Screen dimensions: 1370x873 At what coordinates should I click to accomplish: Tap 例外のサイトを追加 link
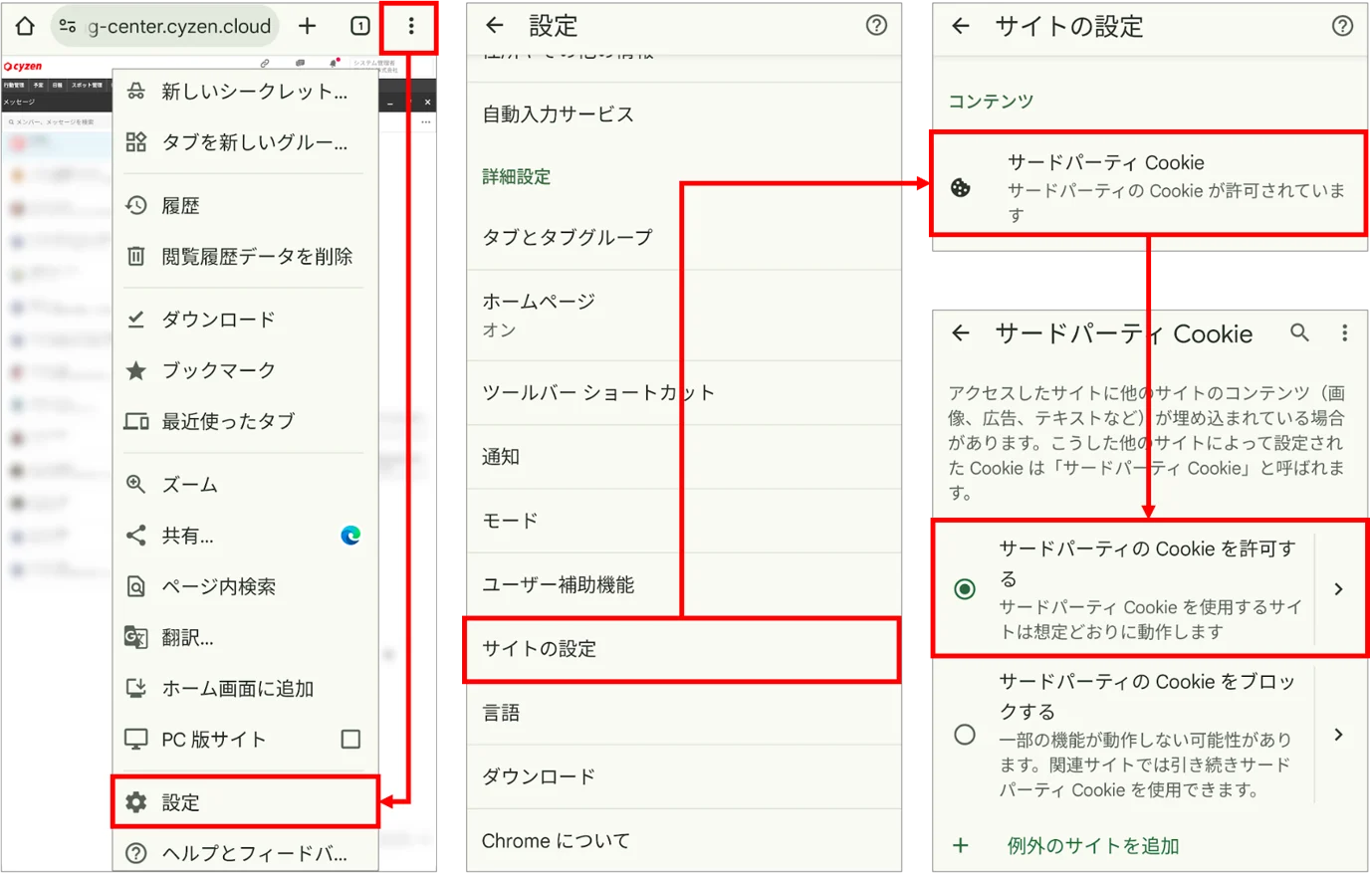coord(1092,846)
